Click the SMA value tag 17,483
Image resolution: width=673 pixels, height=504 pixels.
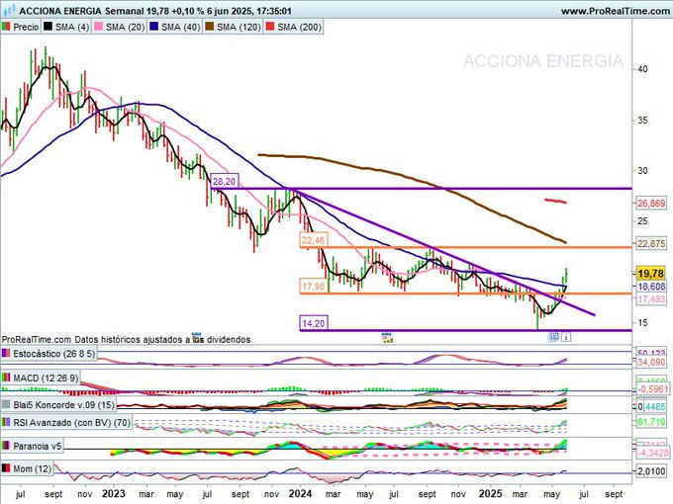651,299
